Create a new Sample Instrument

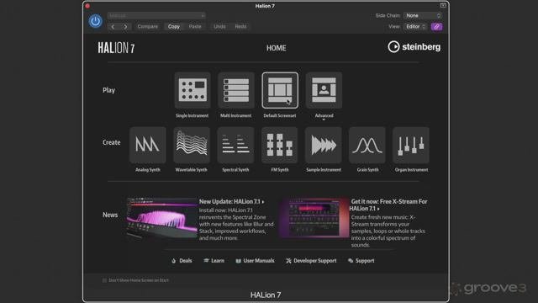pyautogui.click(x=323, y=145)
